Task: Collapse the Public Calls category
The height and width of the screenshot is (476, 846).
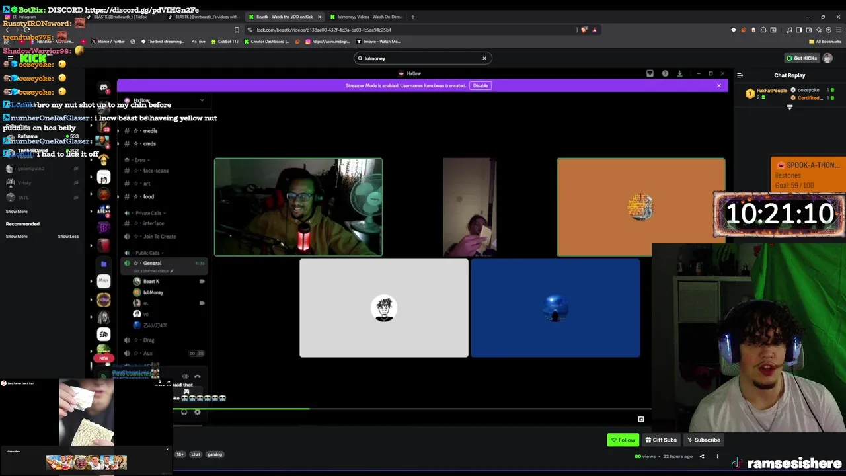Action: coord(147,253)
